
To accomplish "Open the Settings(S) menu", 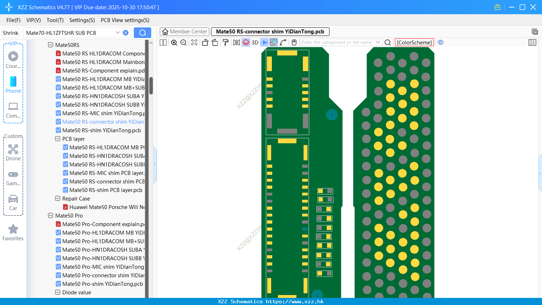I will point(82,20).
